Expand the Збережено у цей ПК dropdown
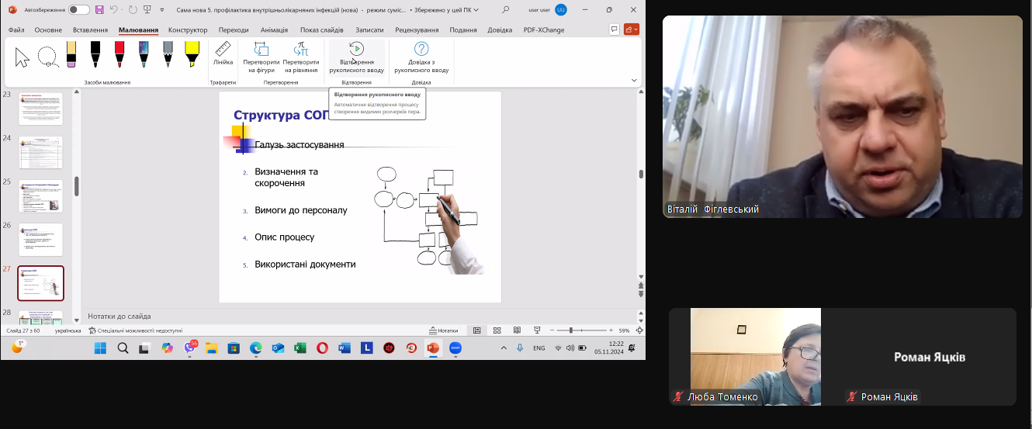This screenshot has height=429, width=1032. tap(476, 10)
